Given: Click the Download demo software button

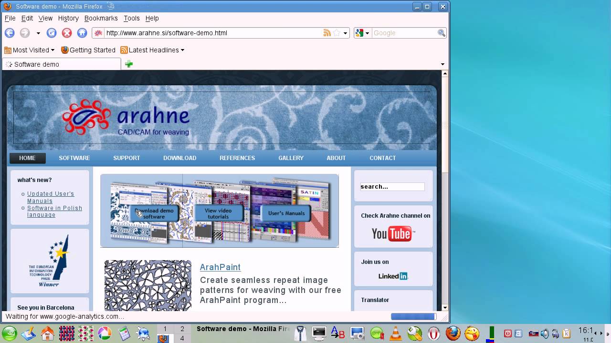Looking at the screenshot, I should pos(154,213).
